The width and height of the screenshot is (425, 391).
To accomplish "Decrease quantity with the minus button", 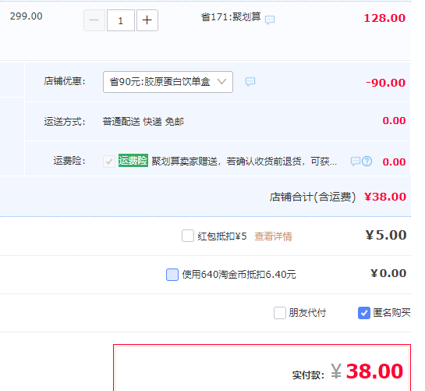I will (94, 20).
